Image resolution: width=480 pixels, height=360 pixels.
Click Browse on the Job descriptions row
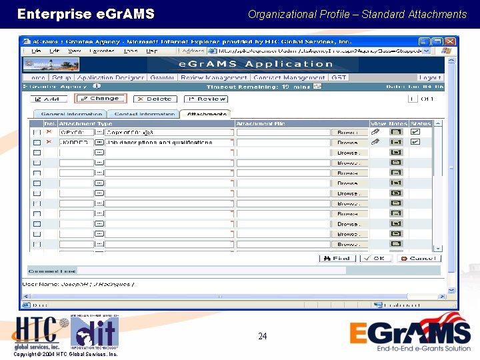pos(349,143)
